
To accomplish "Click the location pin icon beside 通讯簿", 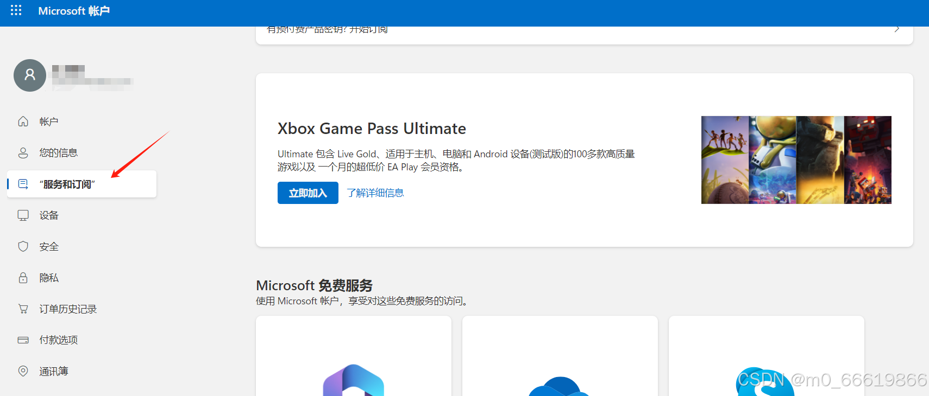I will pos(23,371).
